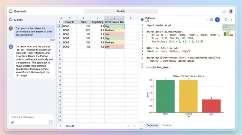Add a new sheet with plus icon

(60, 126)
